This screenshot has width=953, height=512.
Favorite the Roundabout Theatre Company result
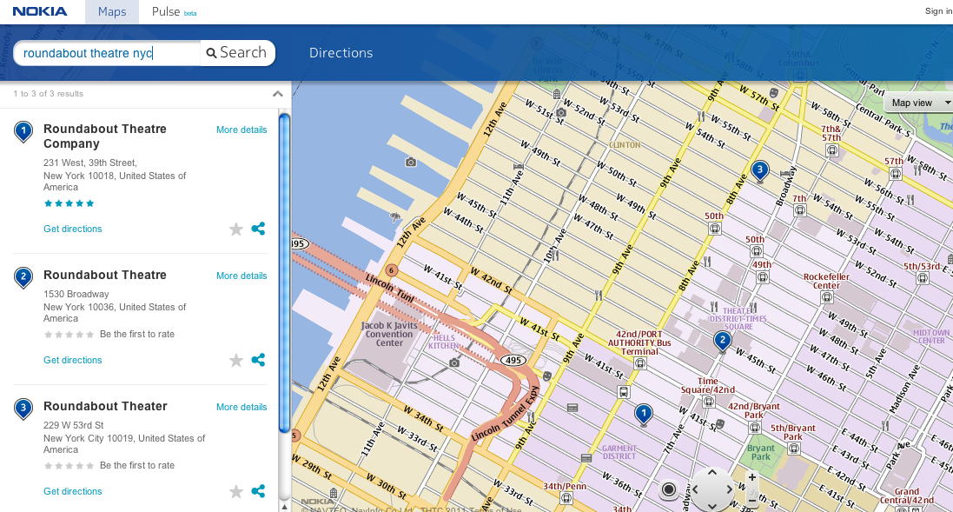coord(235,229)
